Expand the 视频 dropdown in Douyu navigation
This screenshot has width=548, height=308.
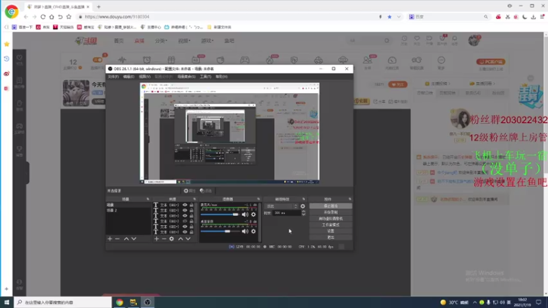[184, 41]
